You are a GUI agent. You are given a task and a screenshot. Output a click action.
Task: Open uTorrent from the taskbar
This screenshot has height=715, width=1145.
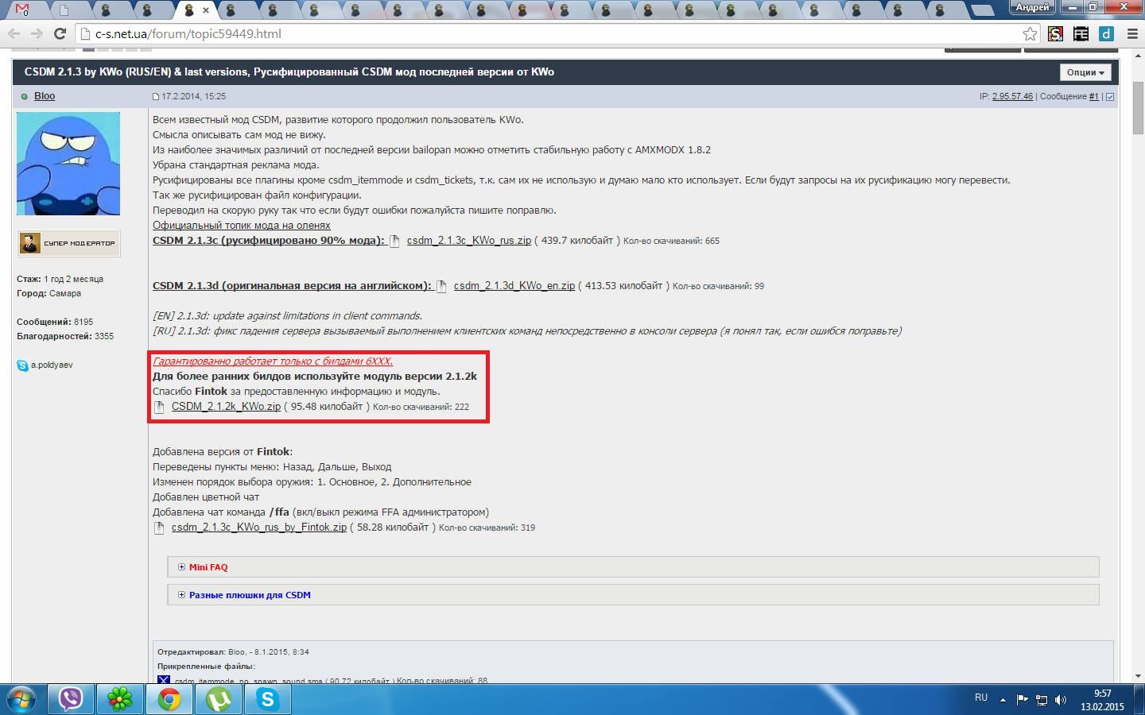(x=219, y=699)
